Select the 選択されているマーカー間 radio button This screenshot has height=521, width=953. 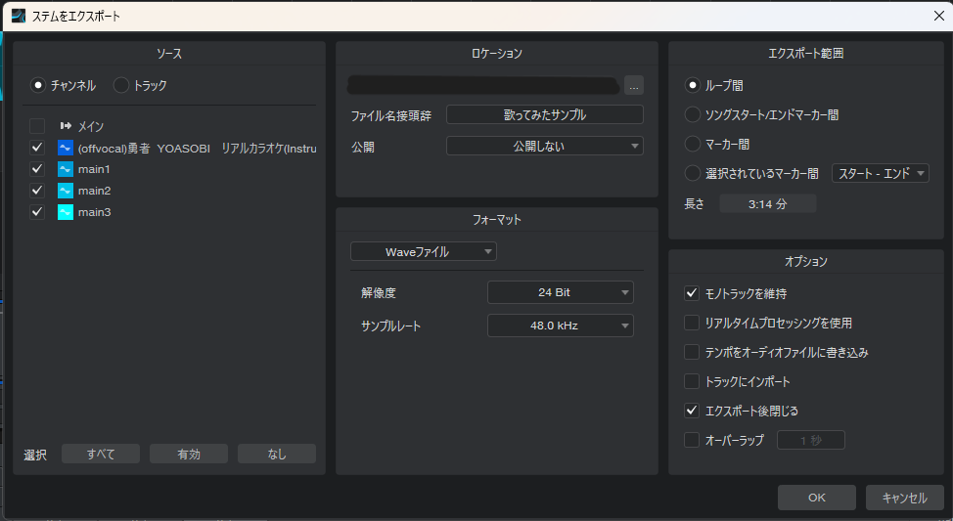[x=693, y=173]
